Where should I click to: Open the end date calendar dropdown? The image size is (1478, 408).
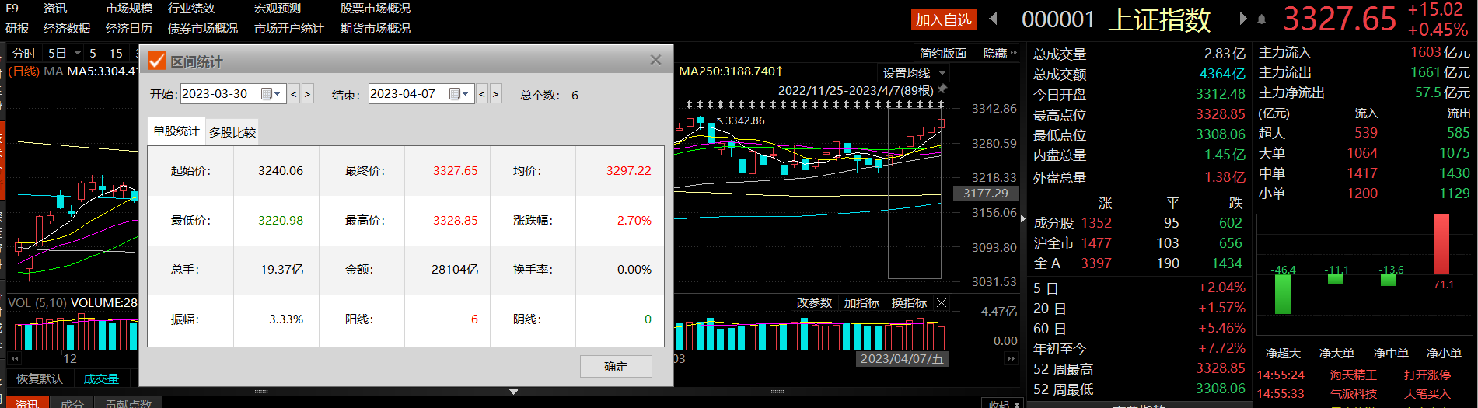tap(459, 94)
